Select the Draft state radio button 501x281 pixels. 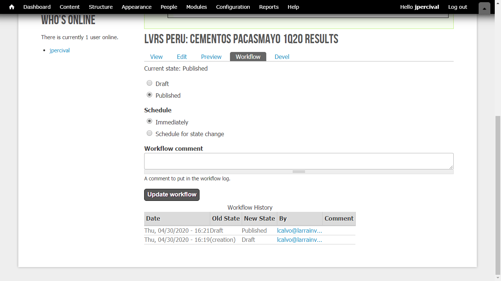pos(149,83)
